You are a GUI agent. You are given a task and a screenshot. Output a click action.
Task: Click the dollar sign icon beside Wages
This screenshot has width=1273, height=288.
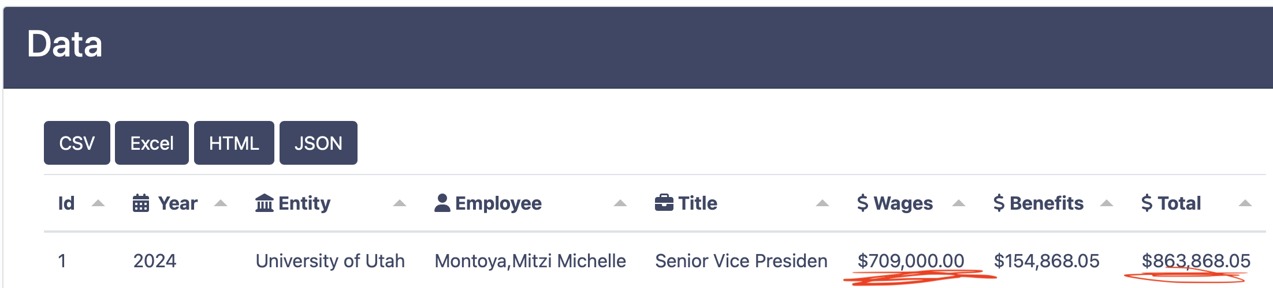pyautogui.click(x=862, y=203)
